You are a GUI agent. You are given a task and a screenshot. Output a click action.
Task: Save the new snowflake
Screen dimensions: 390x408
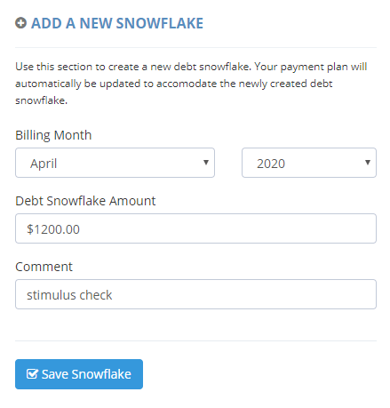click(x=79, y=374)
